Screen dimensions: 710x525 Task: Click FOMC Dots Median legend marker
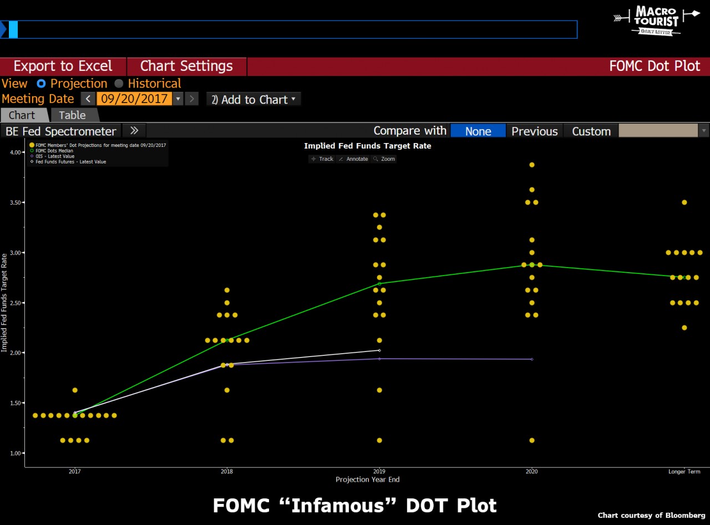[x=32, y=151]
